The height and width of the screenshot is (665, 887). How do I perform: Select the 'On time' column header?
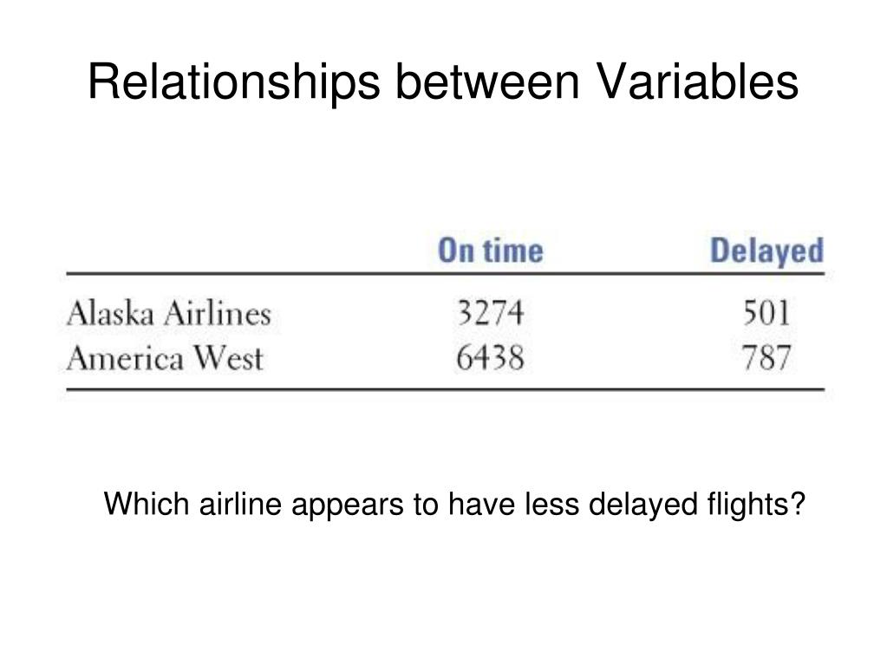pyautogui.click(x=491, y=251)
